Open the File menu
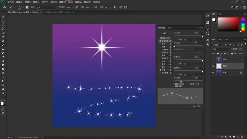Screen dimensions: 247x139 (x=10, y=2)
